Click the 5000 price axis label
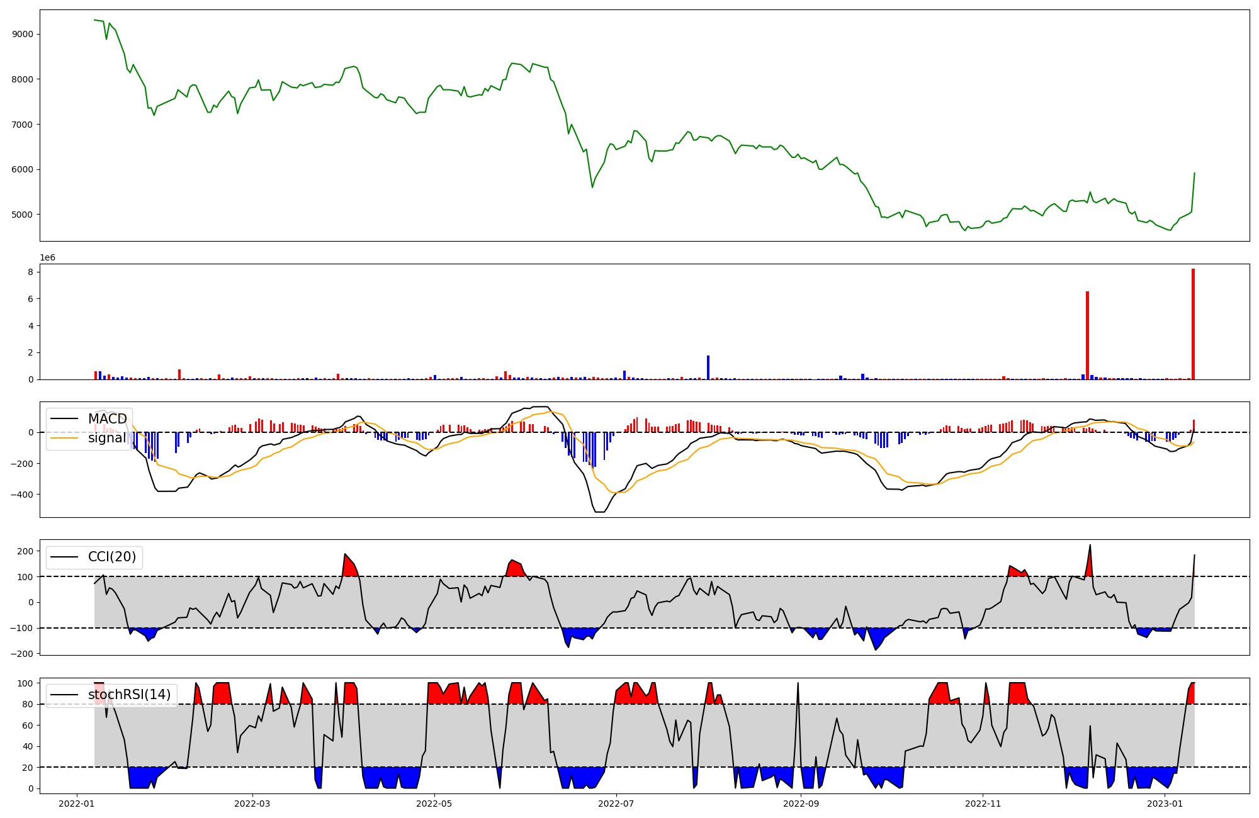 23,215
